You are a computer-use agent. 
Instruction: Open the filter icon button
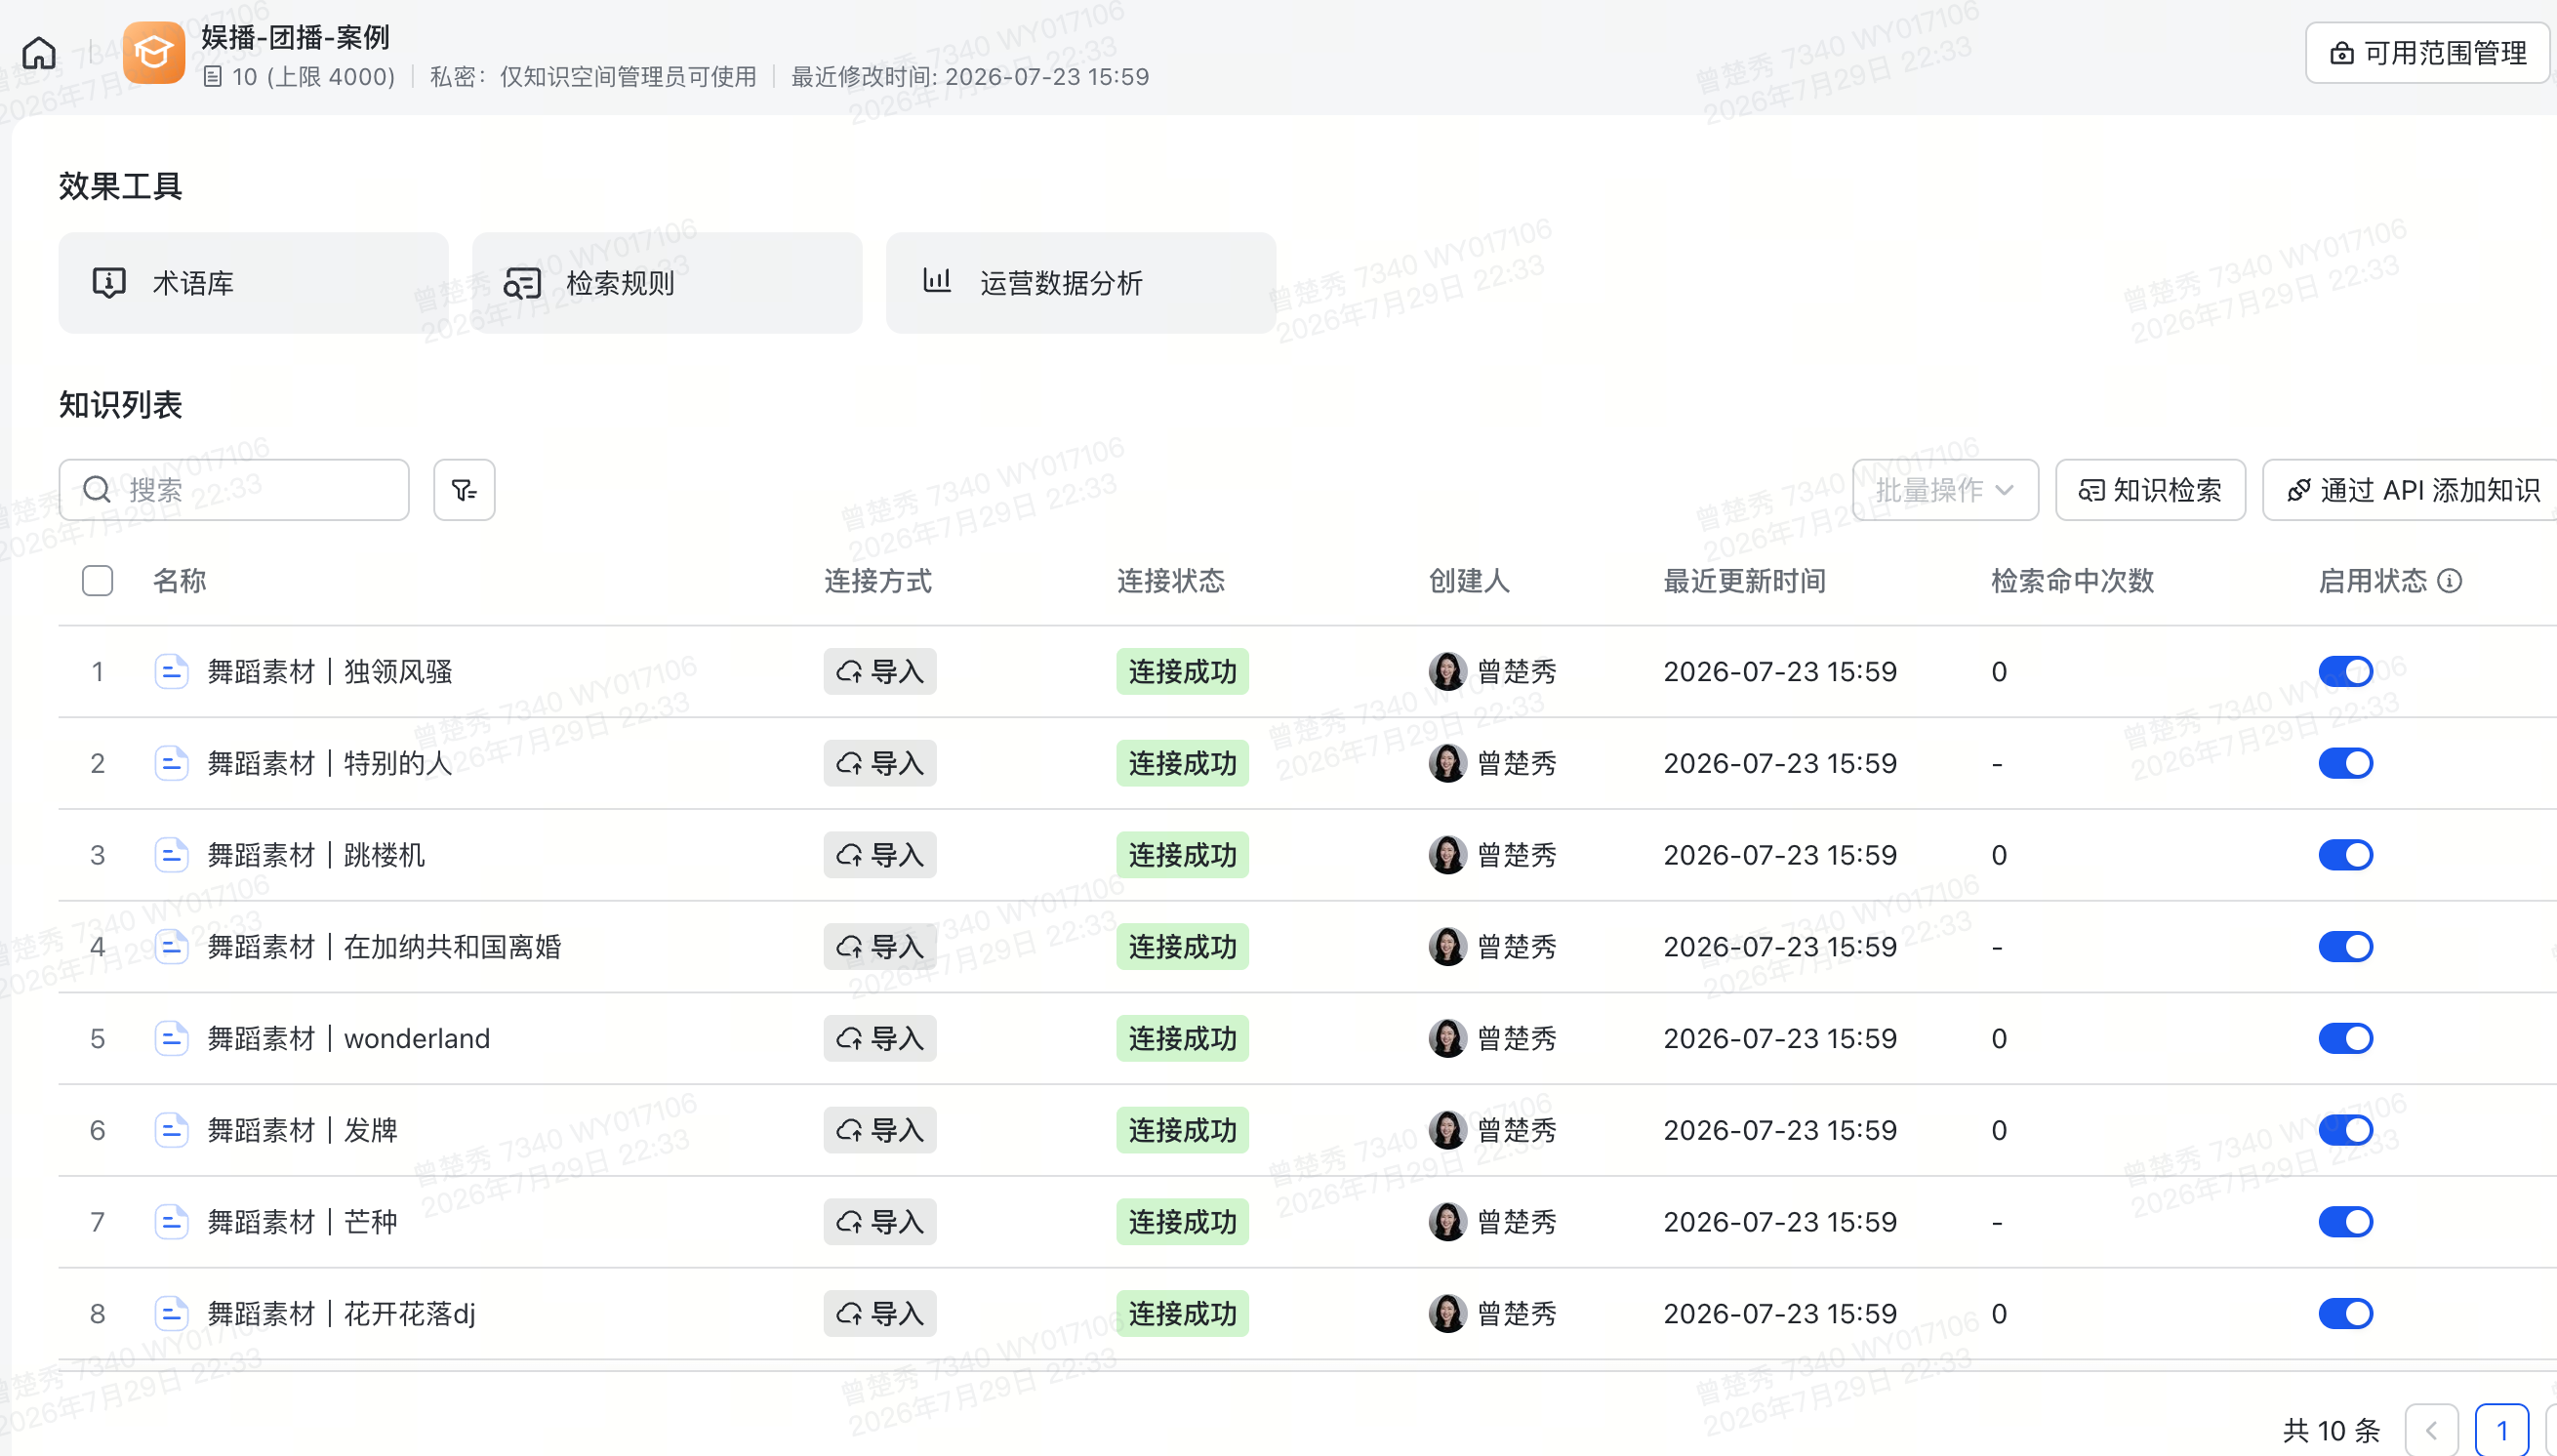[x=464, y=490]
